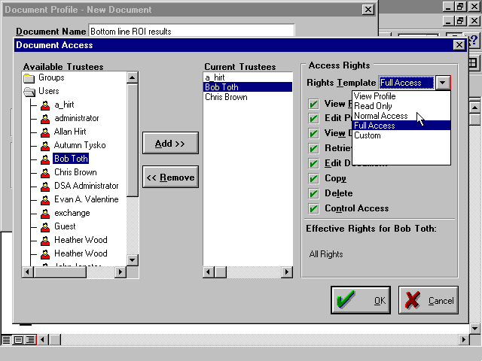Select Bob Toth in Current Trustees

coord(248,87)
